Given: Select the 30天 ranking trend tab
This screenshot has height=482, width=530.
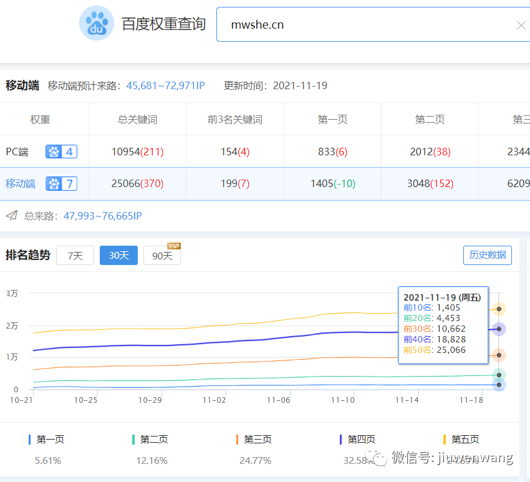Looking at the screenshot, I should 118,255.
